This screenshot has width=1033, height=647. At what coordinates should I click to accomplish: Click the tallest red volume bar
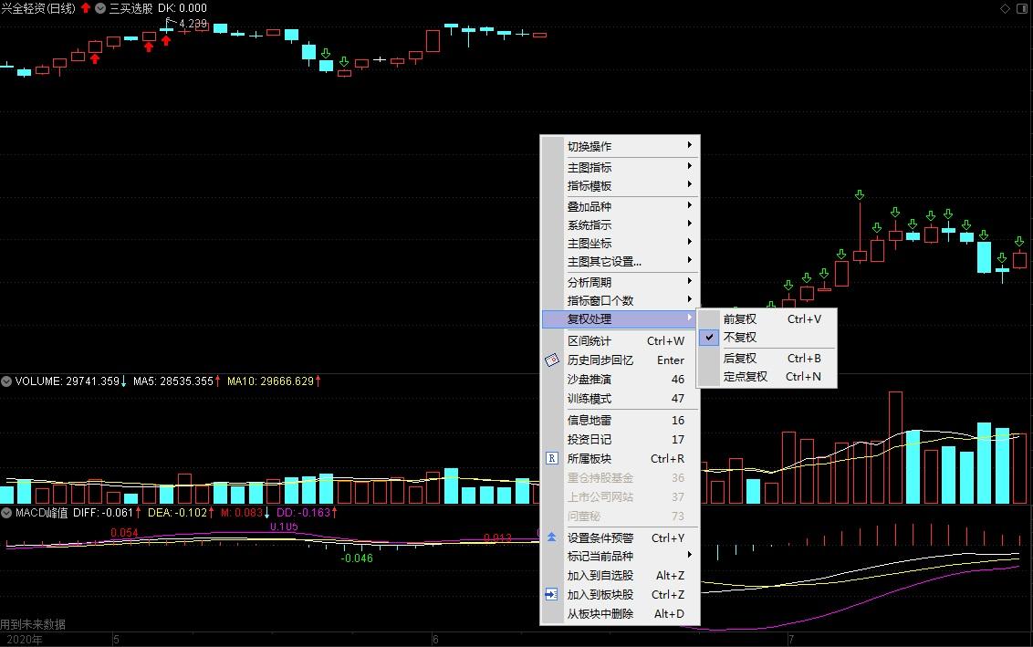coord(895,447)
